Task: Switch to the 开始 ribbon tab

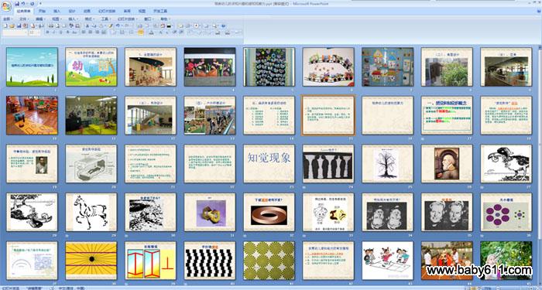Action: click(42, 11)
